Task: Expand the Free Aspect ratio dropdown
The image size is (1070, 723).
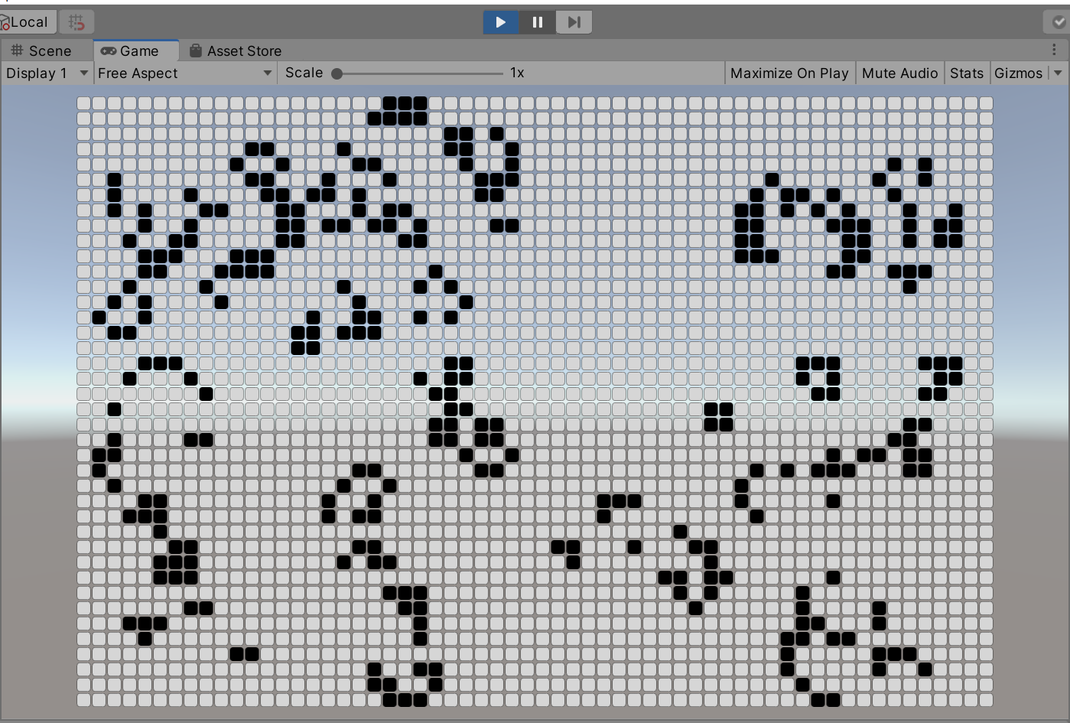Action: point(184,73)
